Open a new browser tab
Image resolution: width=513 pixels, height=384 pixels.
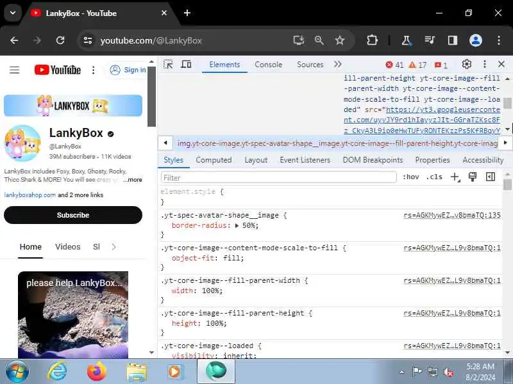coord(187,13)
